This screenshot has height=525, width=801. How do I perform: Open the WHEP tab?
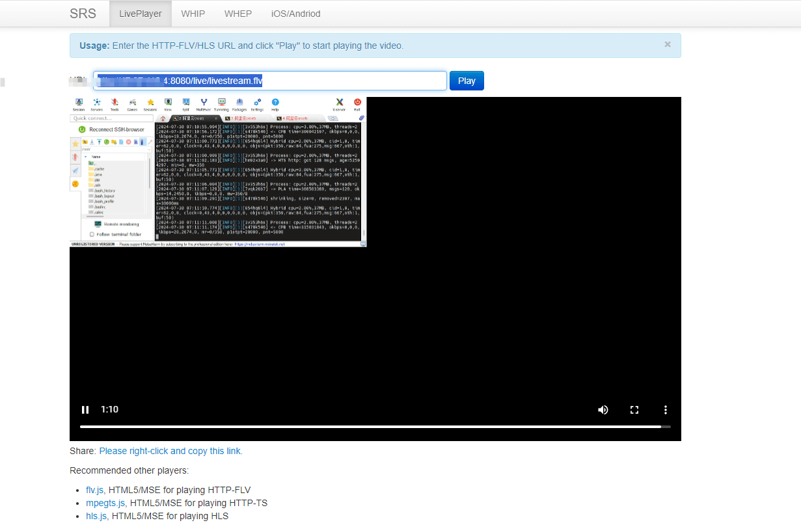(238, 14)
